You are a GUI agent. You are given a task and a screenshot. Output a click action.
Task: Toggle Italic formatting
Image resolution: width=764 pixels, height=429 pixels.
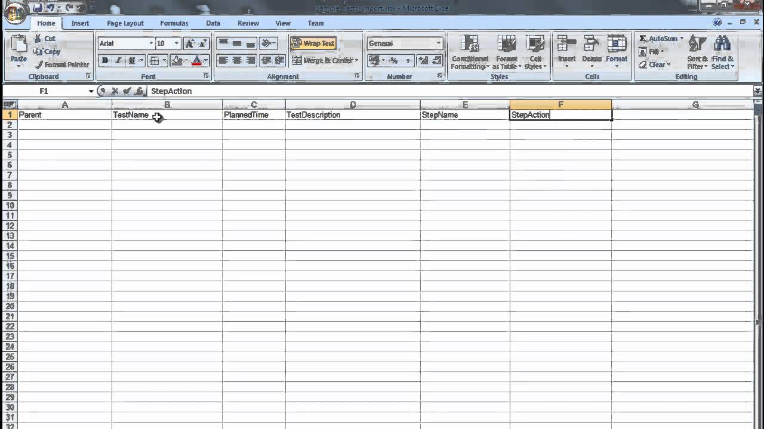(x=118, y=60)
